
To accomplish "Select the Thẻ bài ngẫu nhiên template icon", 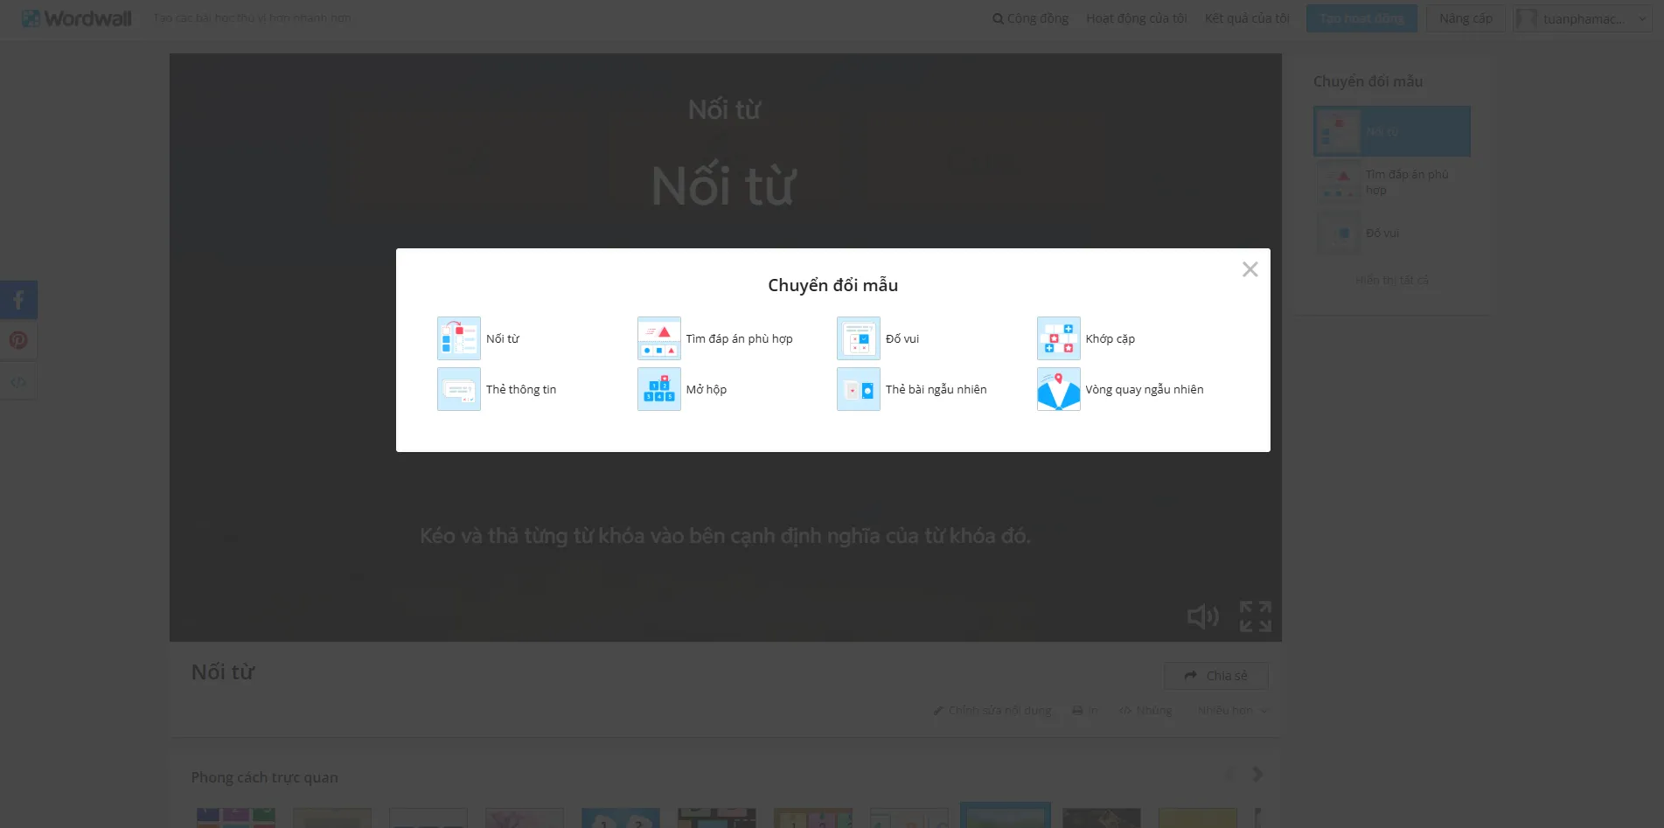I will [858, 389].
